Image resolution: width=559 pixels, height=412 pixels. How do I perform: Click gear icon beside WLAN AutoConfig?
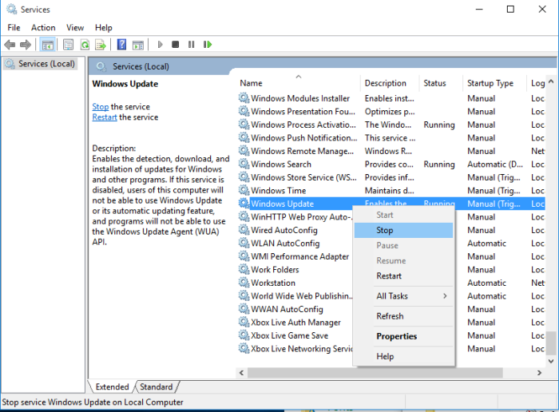tap(244, 243)
